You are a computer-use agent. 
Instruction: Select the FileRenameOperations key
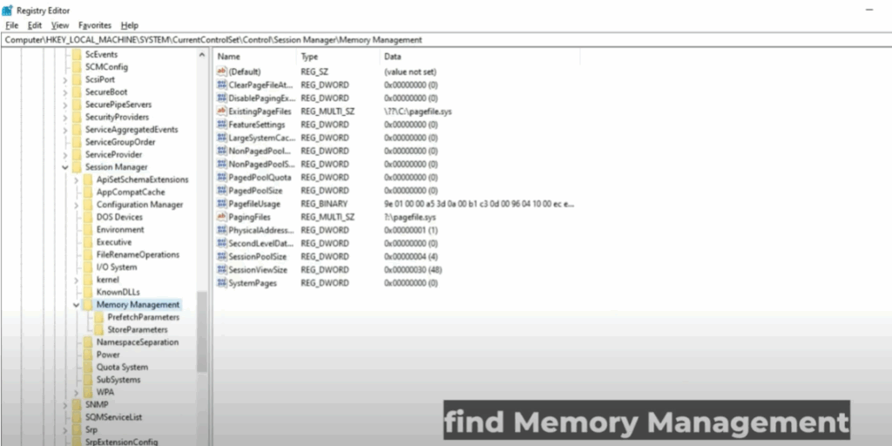tap(138, 254)
